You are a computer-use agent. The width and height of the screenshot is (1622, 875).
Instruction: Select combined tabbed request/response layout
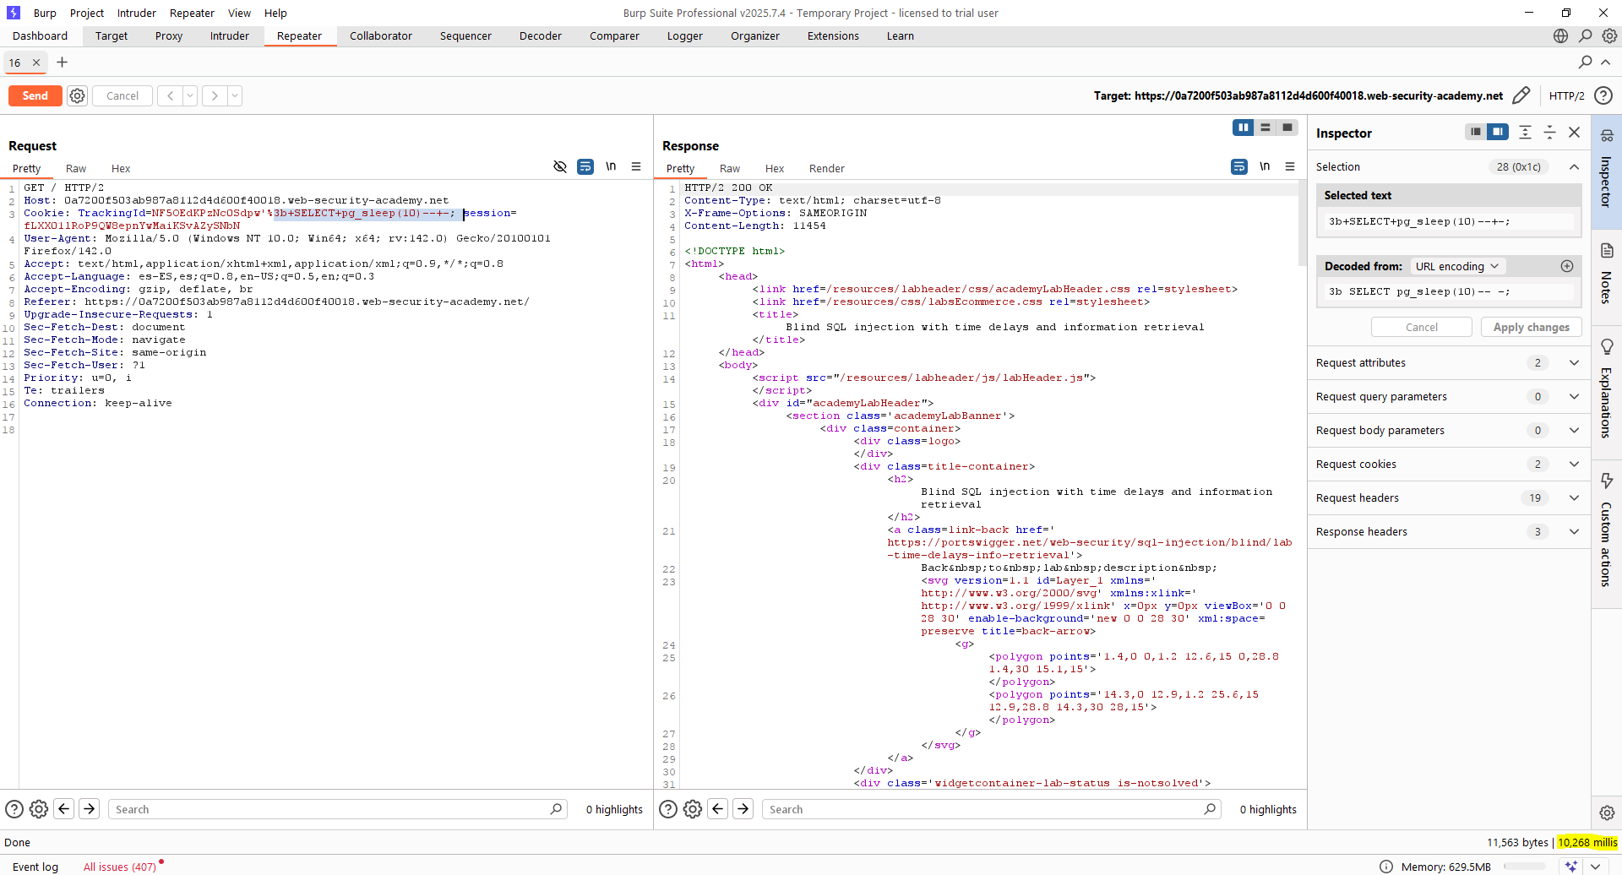[x=1287, y=128]
